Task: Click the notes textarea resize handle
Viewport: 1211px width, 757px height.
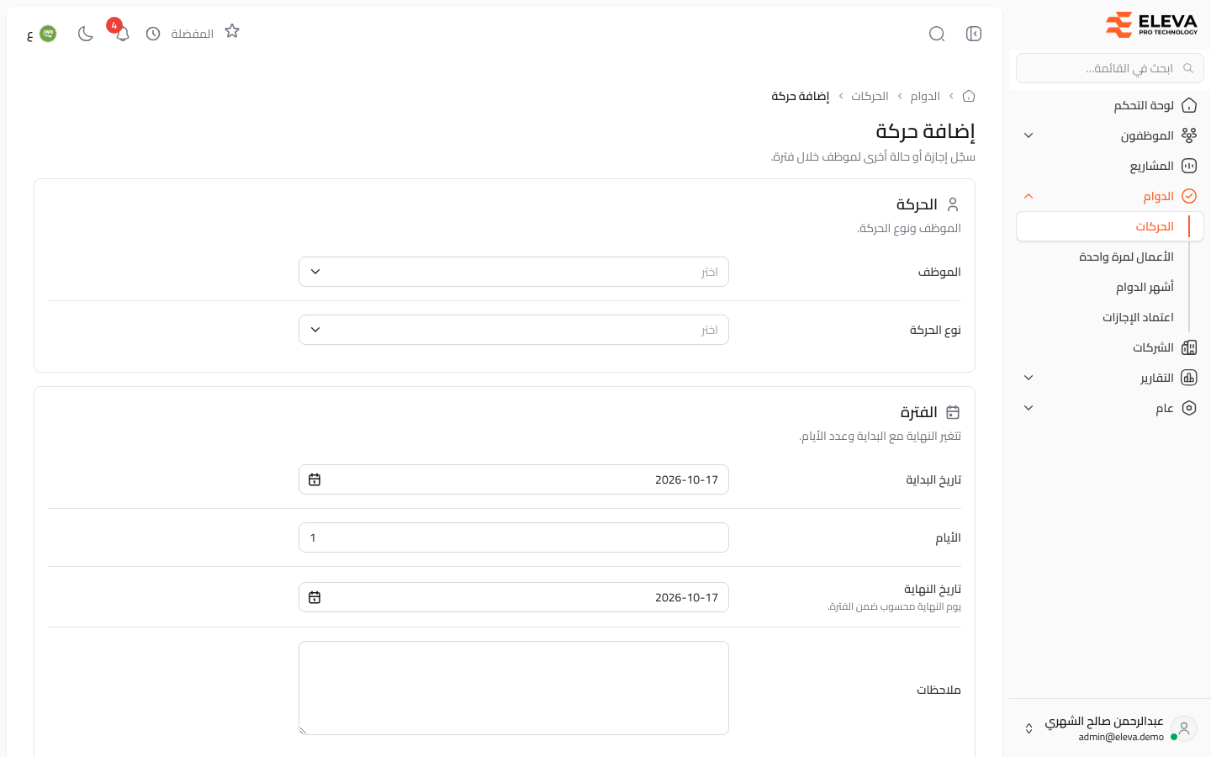Action: pos(304,730)
